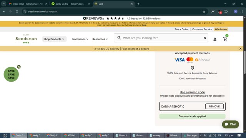This screenshot has height=138, width=246.
Task: Bookmark this page with the star icon
Action: (x=204, y=11)
